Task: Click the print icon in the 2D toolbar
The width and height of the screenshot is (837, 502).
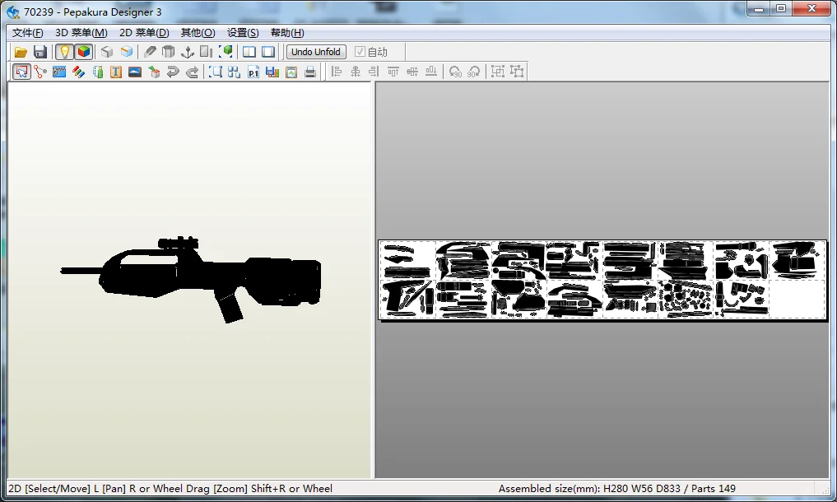Action: click(x=310, y=72)
